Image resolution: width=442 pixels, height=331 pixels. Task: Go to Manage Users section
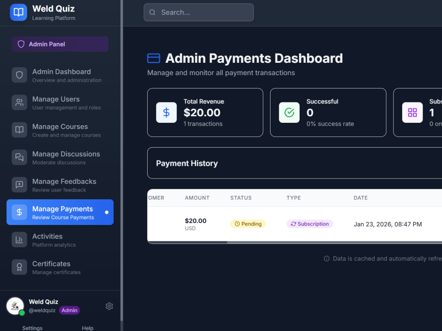[x=60, y=103]
